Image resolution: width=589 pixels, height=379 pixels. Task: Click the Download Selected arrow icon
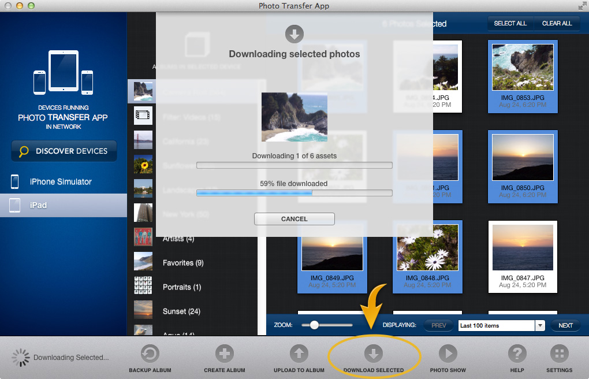pyautogui.click(x=374, y=354)
